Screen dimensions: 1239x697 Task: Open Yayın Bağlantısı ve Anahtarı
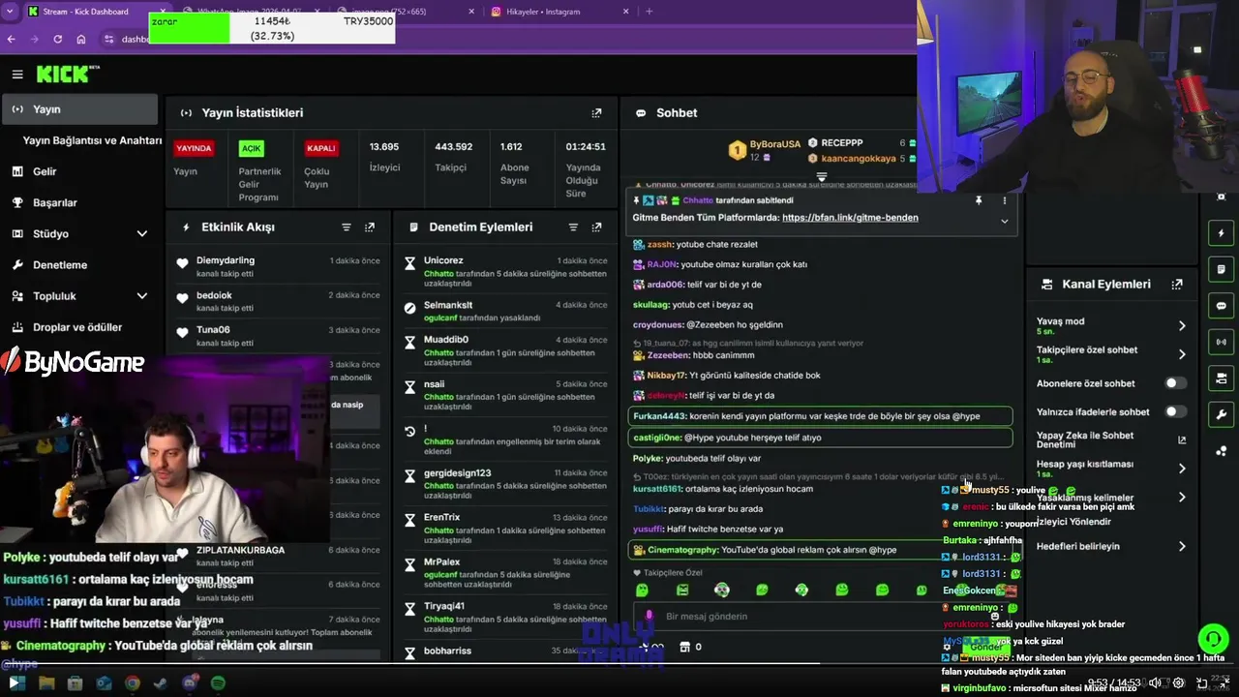[92, 140]
